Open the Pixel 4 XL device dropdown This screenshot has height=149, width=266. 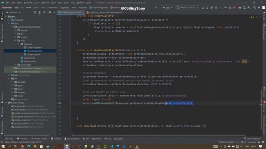(x=187, y=7)
